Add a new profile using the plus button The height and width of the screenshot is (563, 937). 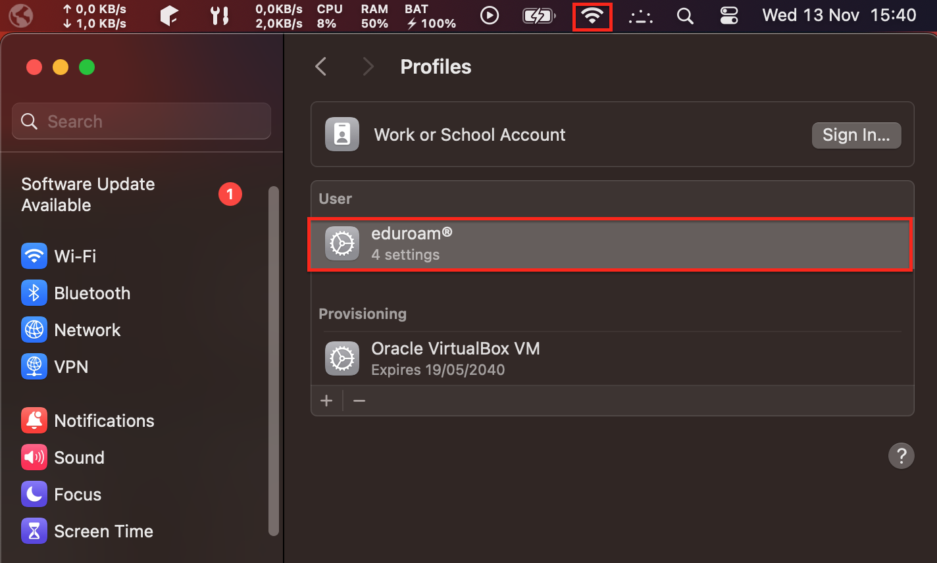(x=326, y=401)
